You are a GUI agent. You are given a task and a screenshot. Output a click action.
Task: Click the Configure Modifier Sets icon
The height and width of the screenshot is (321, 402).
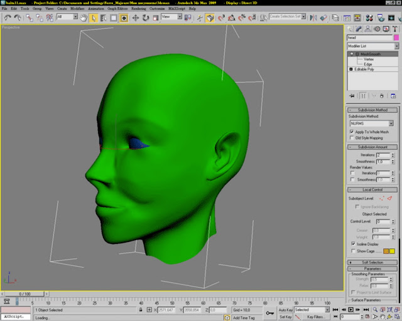(393, 96)
